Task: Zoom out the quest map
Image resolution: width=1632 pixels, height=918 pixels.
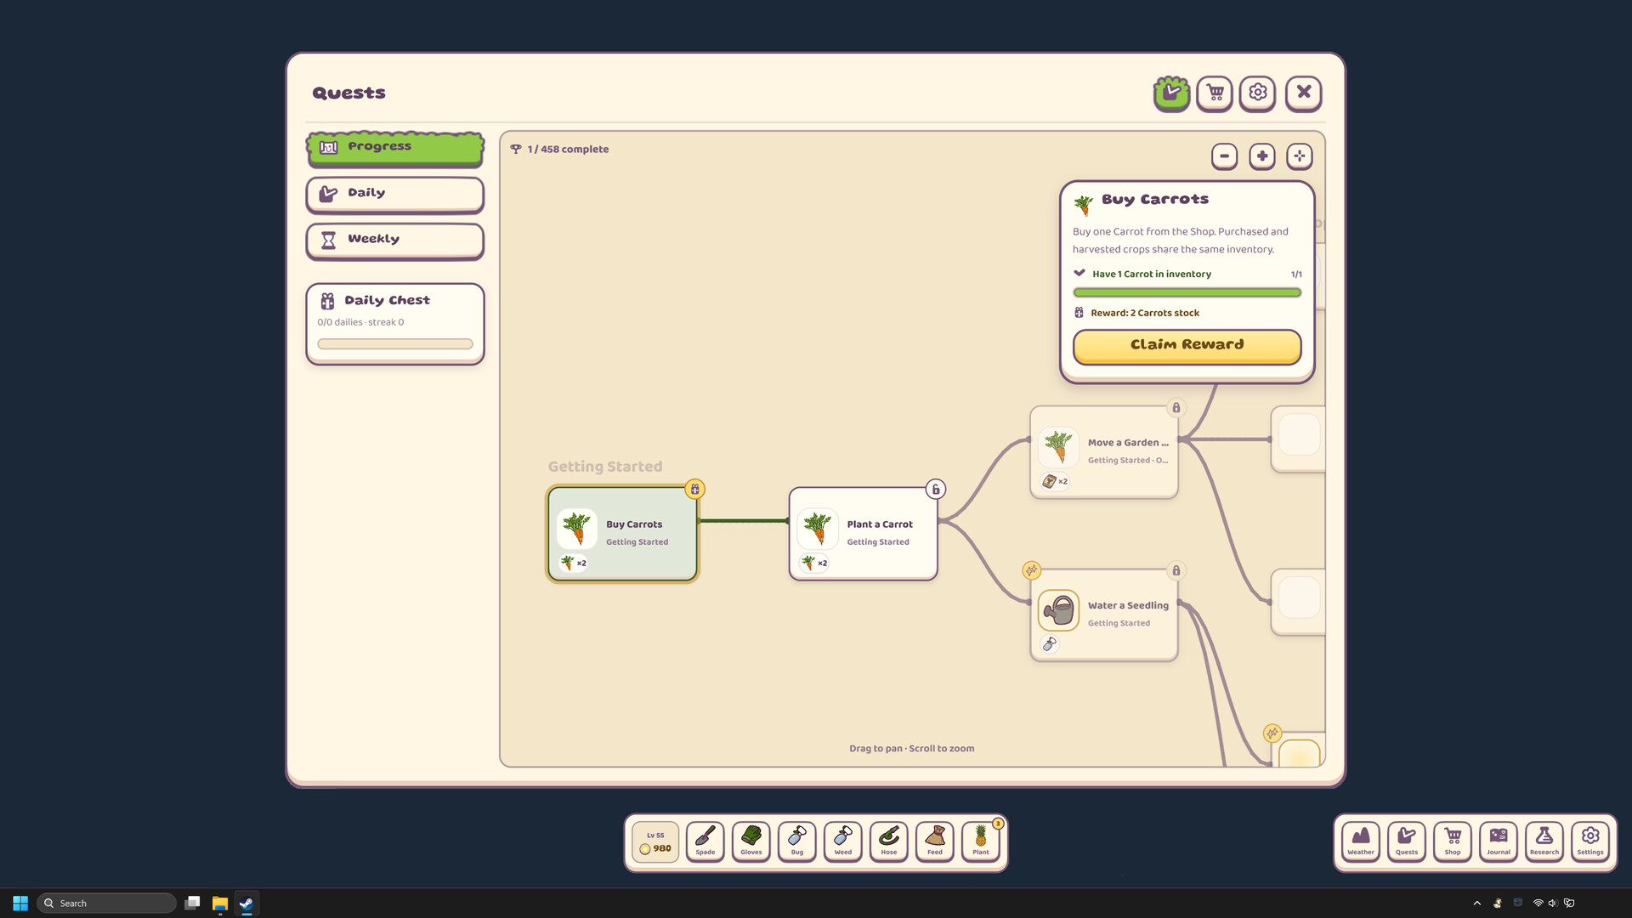Action: pyautogui.click(x=1224, y=156)
